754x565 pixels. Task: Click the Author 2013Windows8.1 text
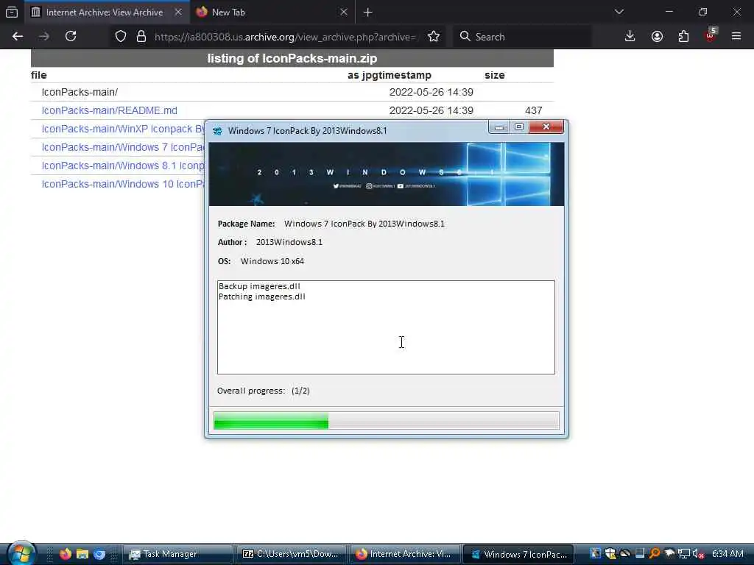269,242
